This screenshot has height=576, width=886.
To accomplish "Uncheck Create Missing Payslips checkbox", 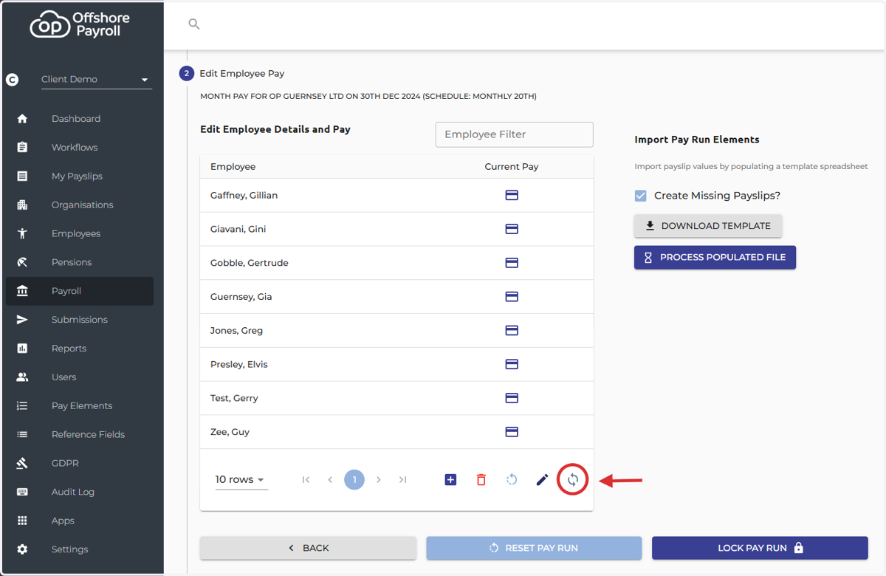I will tap(641, 196).
